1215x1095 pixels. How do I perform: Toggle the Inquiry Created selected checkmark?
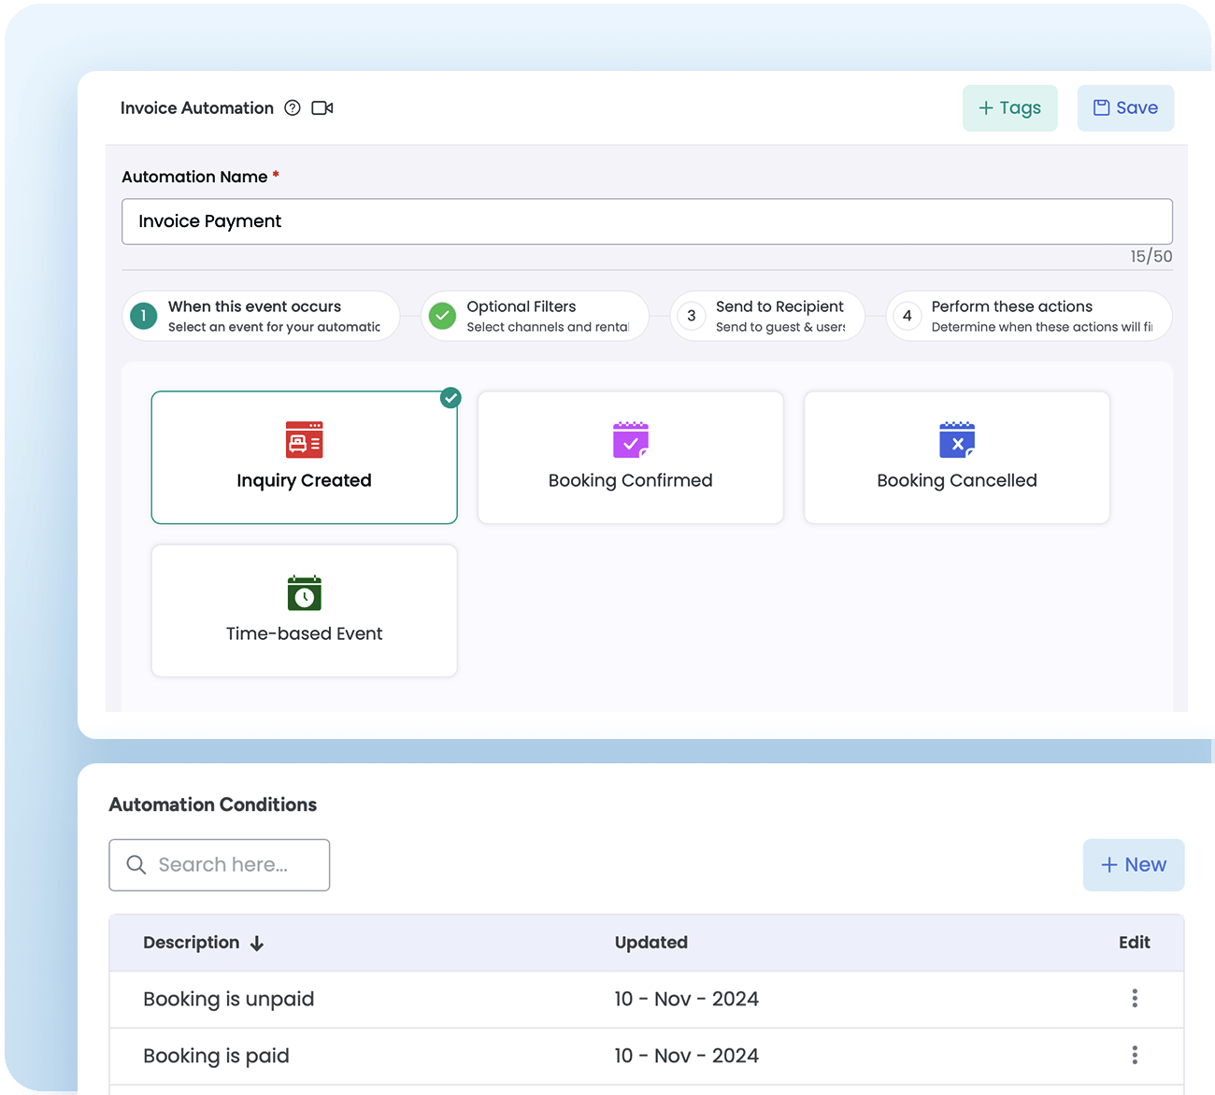[450, 398]
